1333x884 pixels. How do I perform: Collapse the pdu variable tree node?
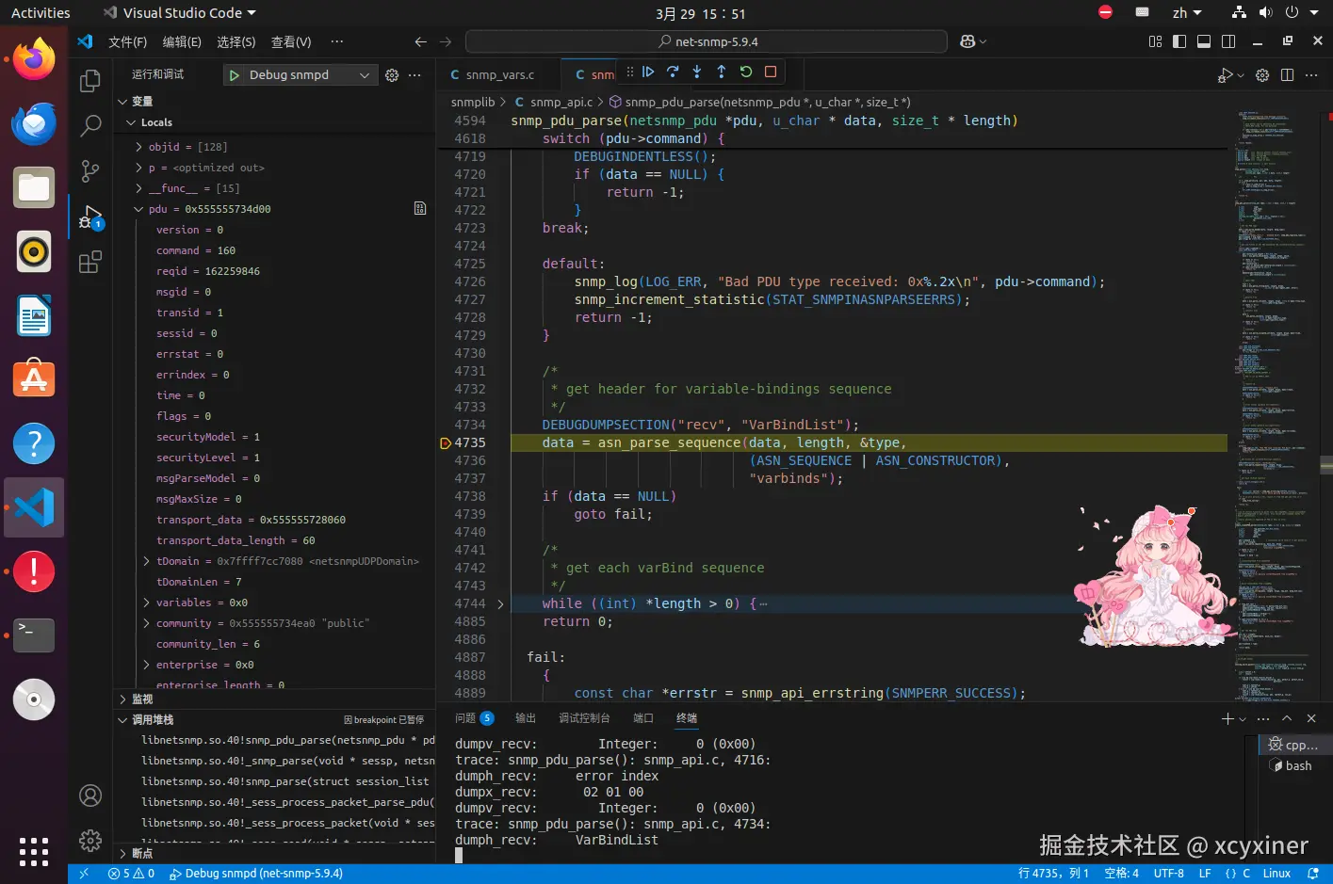pyautogui.click(x=139, y=209)
